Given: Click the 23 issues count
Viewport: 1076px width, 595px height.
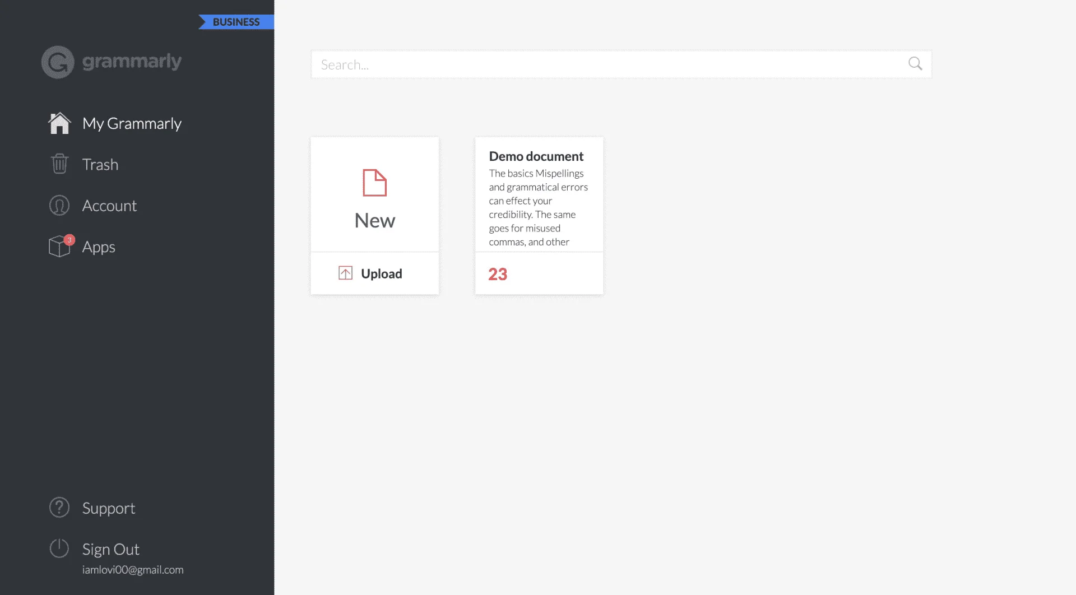Looking at the screenshot, I should coord(498,274).
